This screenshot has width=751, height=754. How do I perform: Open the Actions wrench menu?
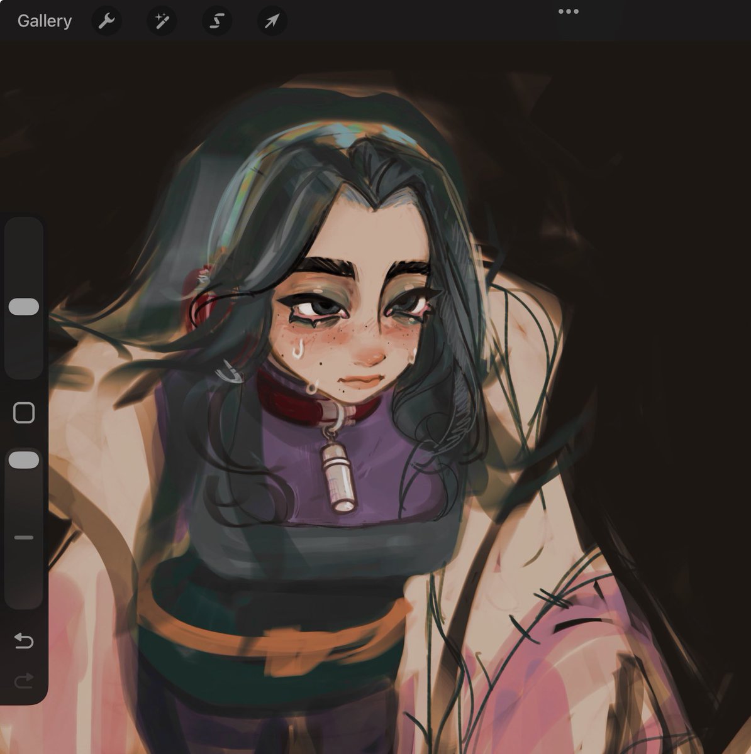click(x=106, y=21)
